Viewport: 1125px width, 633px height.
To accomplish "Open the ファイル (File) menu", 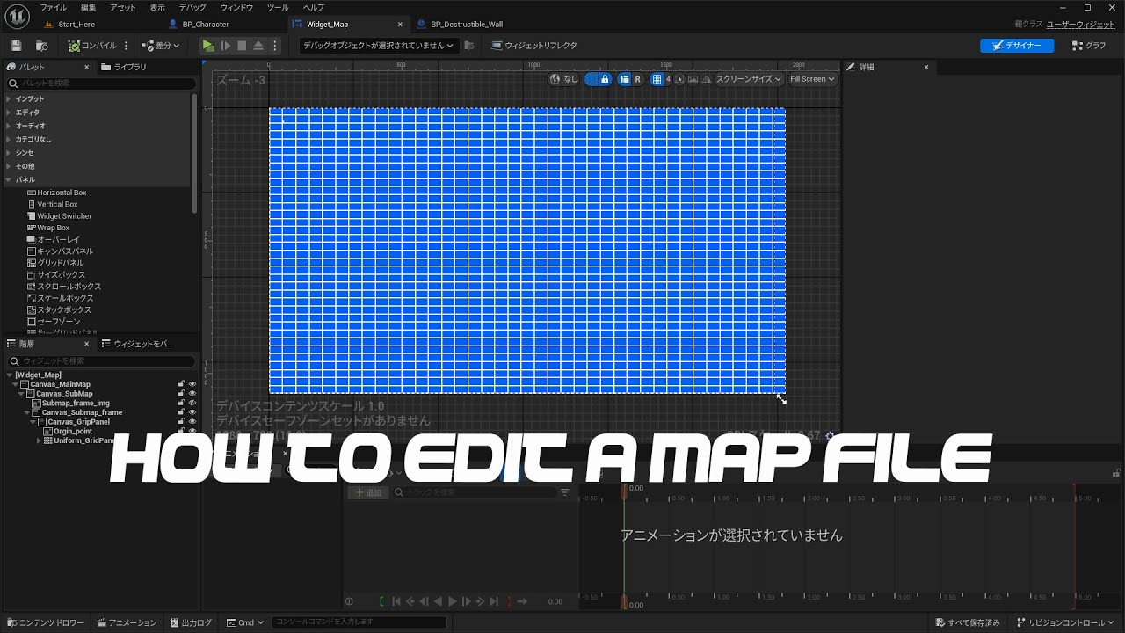I will (x=53, y=7).
